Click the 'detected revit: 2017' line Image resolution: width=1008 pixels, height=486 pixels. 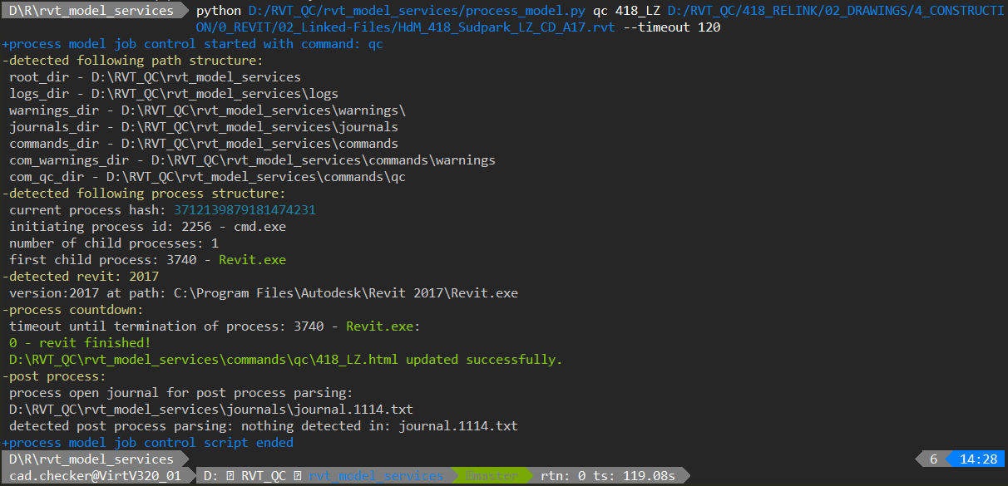pyautogui.click(x=80, y=277)
